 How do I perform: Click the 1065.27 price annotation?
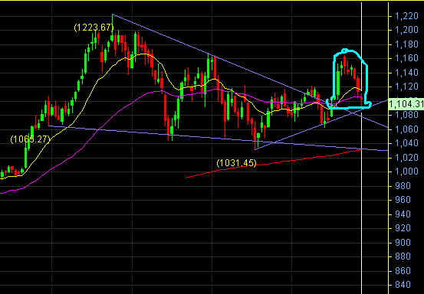(x=31, y=139)
